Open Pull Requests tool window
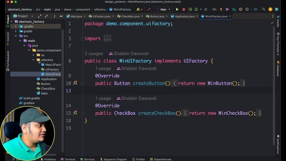The height and width of the screenshot is (161, 286). [x=8, y=61]
